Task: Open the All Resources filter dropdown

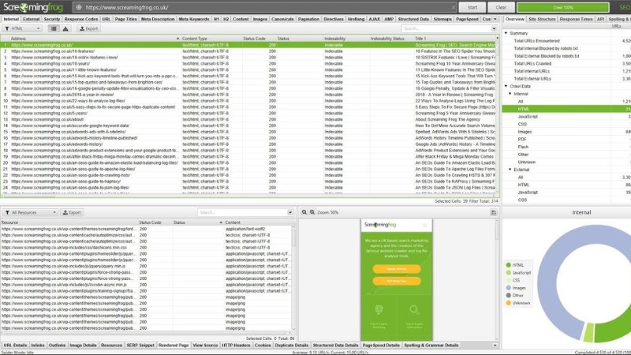Action: coord(30,212)
